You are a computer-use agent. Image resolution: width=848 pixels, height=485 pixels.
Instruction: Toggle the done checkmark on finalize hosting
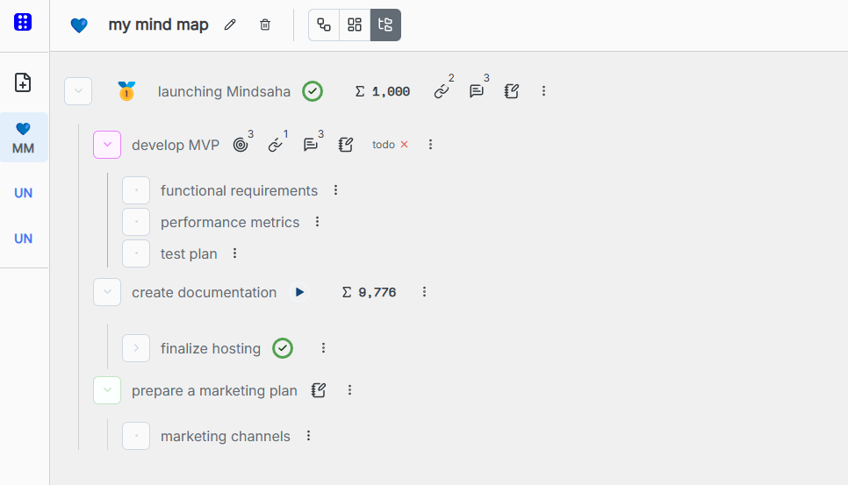coord(282,348)
